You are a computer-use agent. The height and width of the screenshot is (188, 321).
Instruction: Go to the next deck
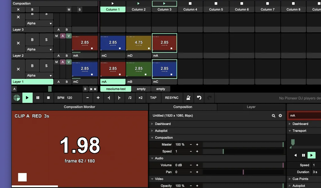(x=95, y=89)
